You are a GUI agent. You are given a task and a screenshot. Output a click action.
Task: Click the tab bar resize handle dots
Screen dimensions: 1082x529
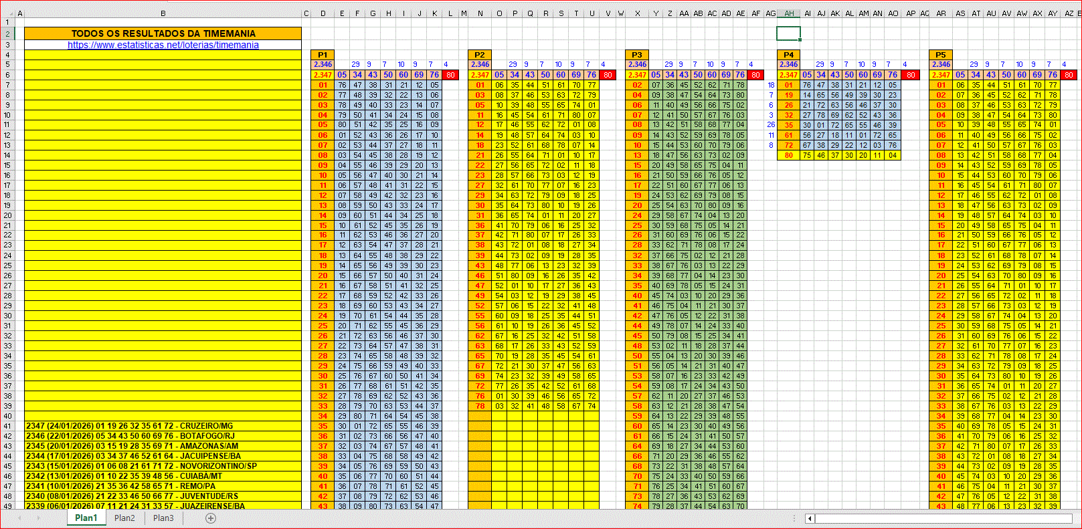coord(795,518)
